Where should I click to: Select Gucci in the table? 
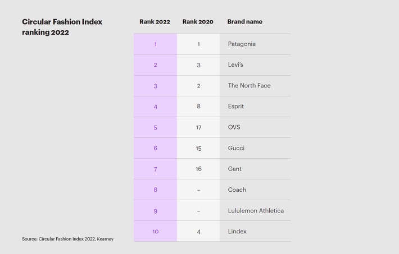tap(236, 148)
